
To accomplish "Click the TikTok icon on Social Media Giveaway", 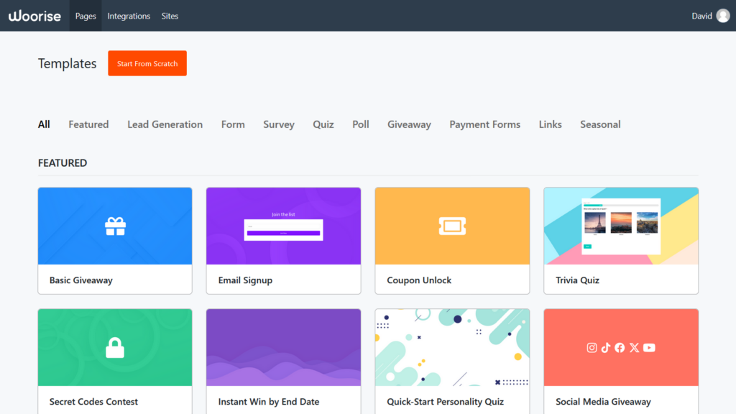I will pos(605,347).
